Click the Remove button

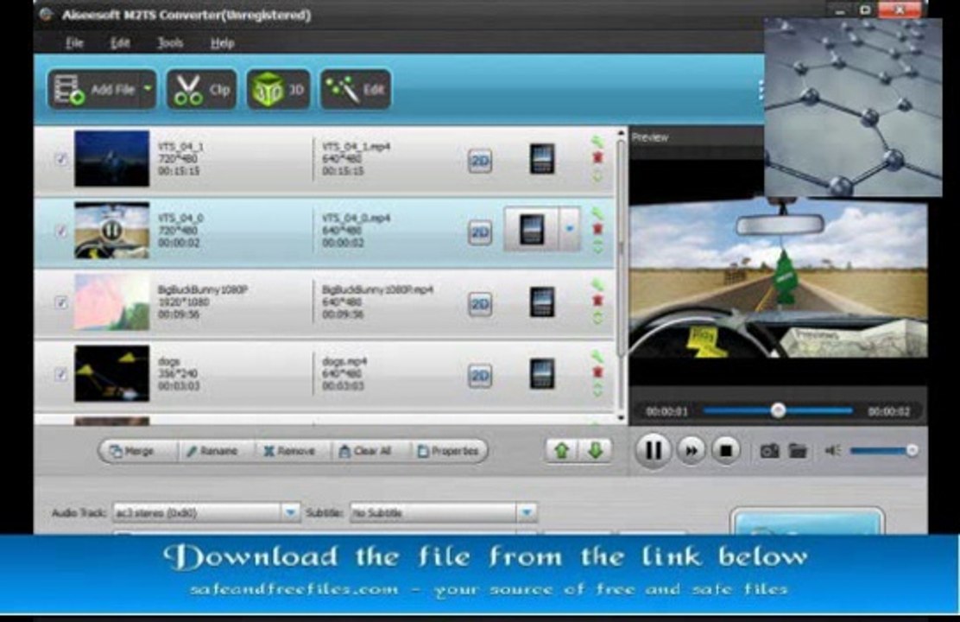[x=289, y=451]
